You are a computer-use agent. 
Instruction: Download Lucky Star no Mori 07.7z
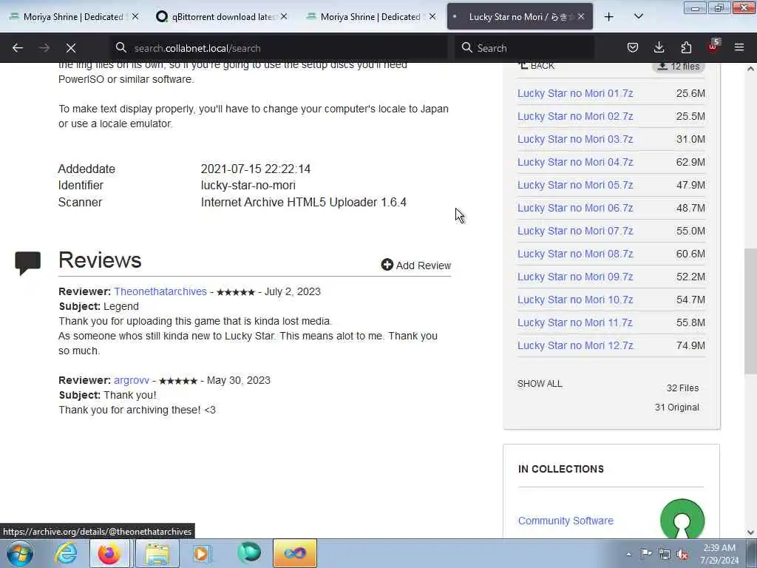[575, 231]
